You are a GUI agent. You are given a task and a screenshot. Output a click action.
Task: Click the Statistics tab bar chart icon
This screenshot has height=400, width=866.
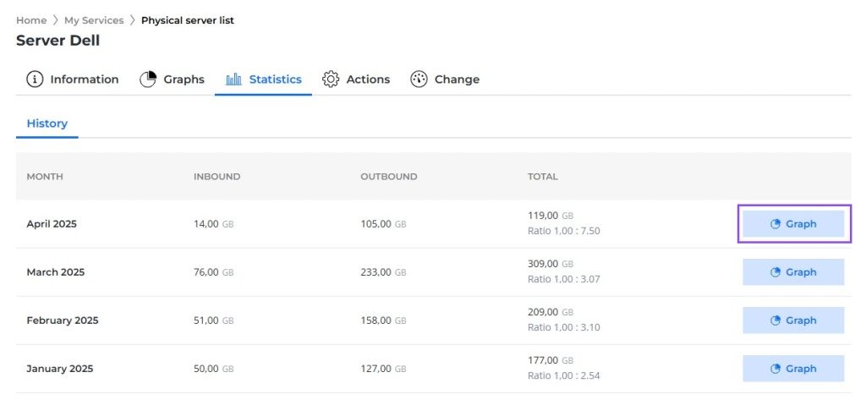click(234, 79)
